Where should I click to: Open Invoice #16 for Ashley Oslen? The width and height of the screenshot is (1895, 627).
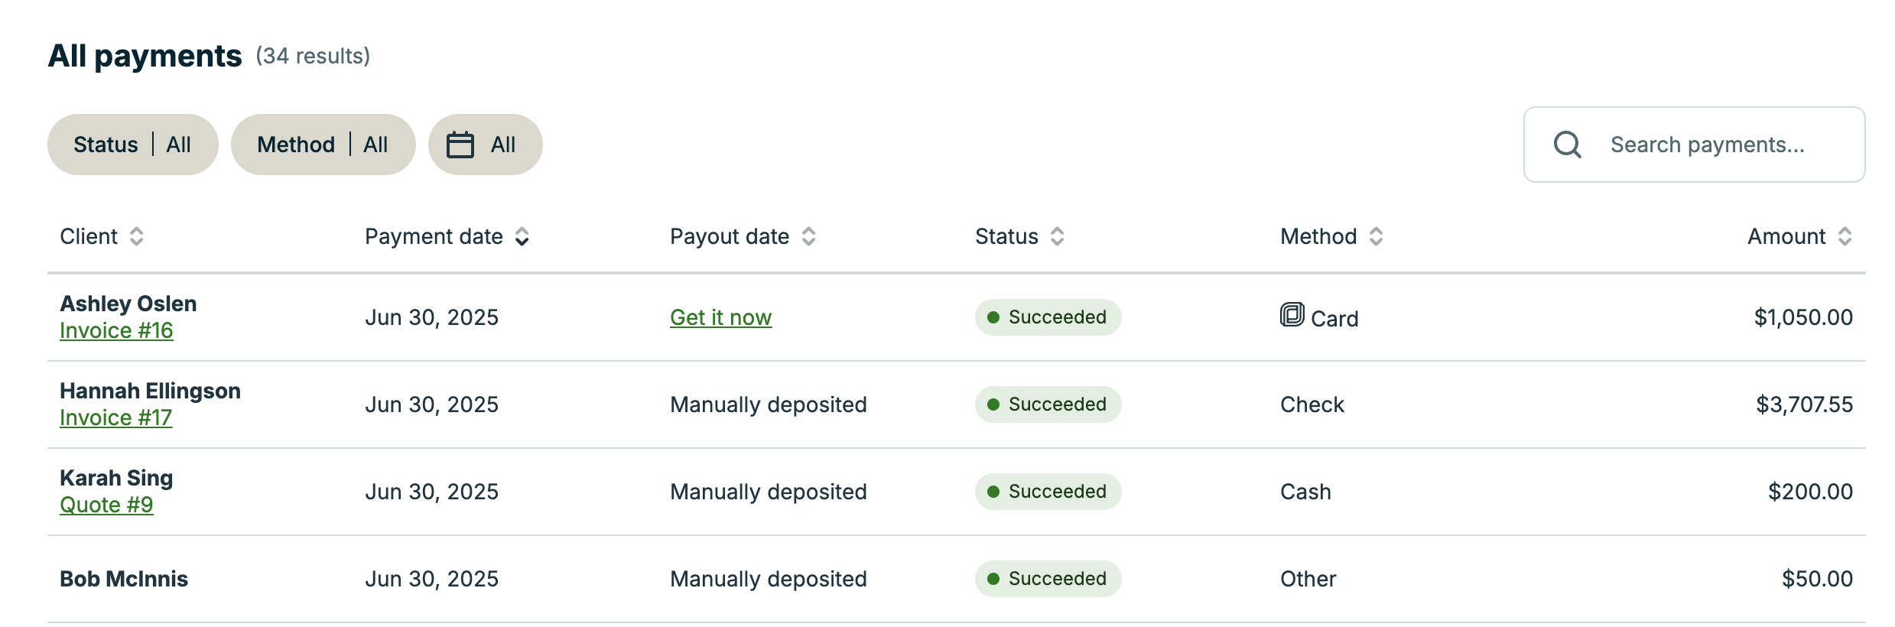tap(116, 330)
